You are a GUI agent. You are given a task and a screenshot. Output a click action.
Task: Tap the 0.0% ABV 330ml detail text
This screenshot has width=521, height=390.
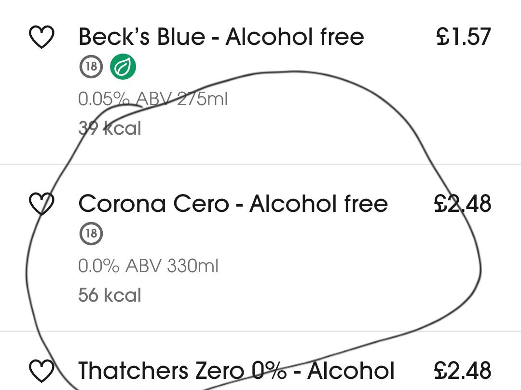click(148, 265)
